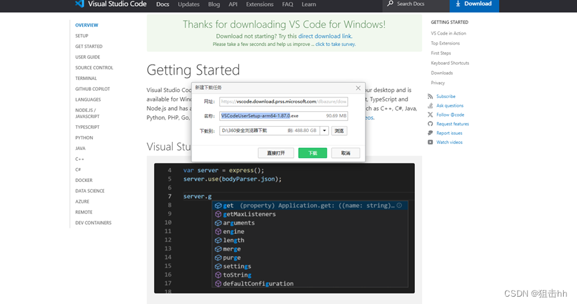Open the API menu item
This screenshot has height=304, width=577.
tap(233, 5)
